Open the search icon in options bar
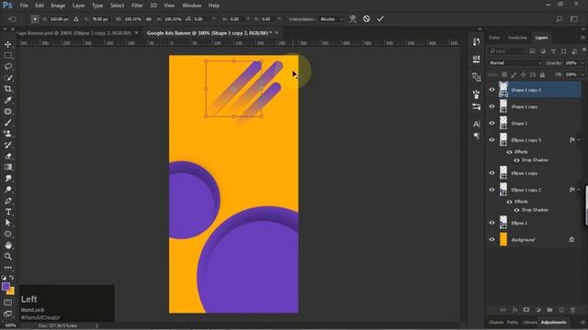Viewport: 588px width, 330px height. click(560, 18)
